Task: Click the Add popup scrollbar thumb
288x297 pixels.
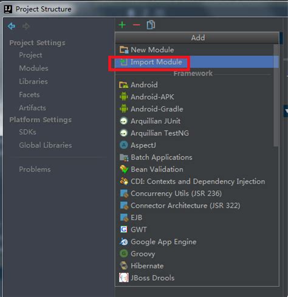Action: [x=276, y=95]
